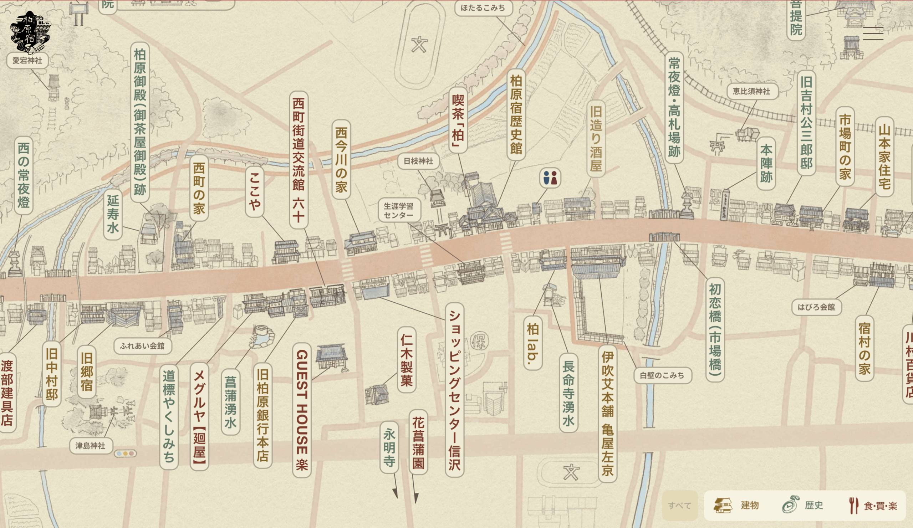This screenshot has height=528, width=913.
Task: Click the restroom icon on the map
Action: (x=550, y=178)
